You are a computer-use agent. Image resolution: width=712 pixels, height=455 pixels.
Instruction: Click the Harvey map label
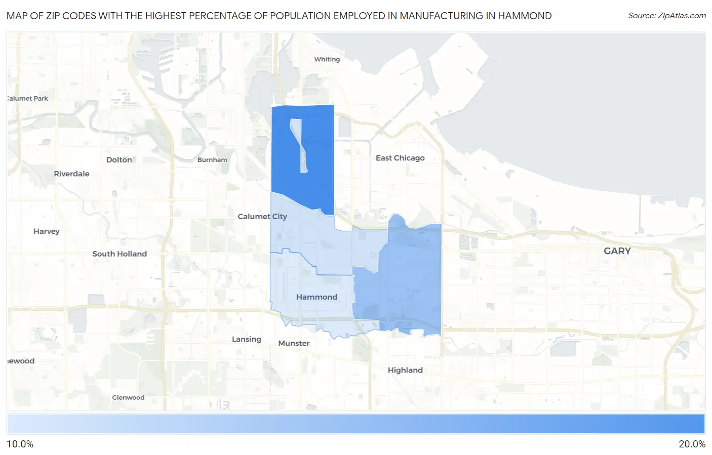tap(47, 232)
